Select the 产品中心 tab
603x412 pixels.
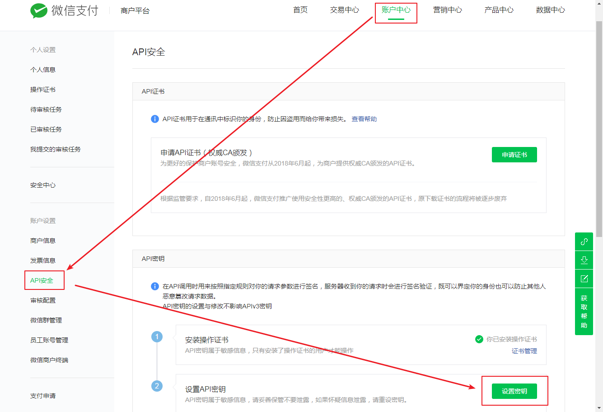(x=499, y=10)
